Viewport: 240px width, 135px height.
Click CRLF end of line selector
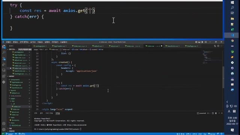coord(200,134)
